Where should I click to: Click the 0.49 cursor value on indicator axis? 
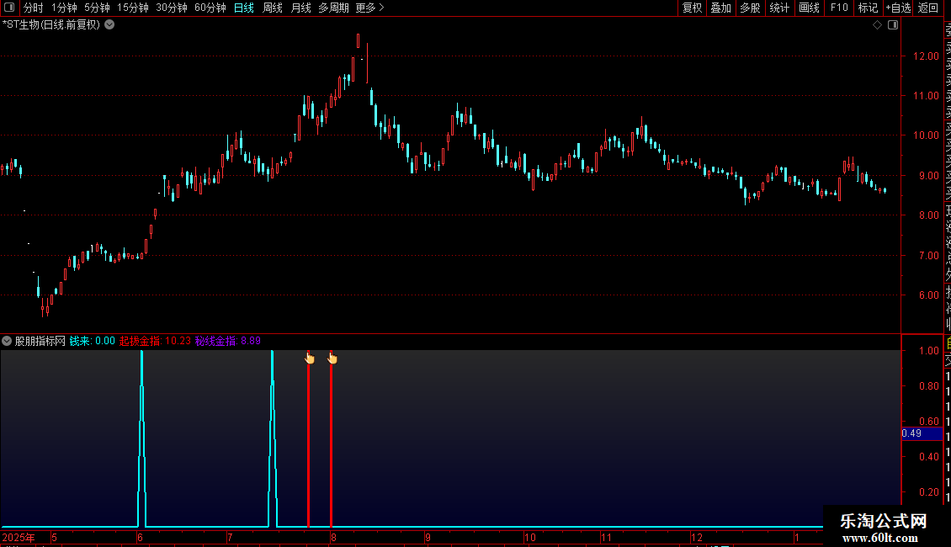click(922, 433)
